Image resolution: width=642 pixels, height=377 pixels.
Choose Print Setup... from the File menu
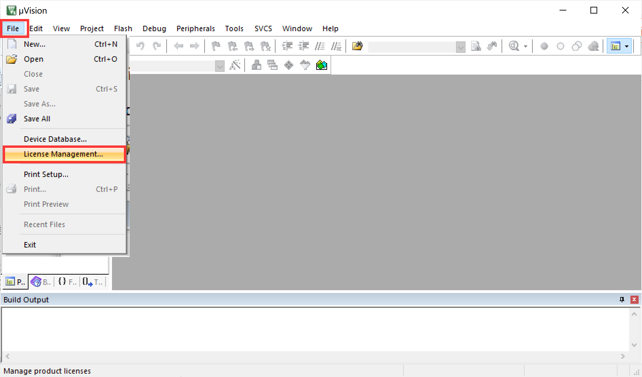pos(64,174)
